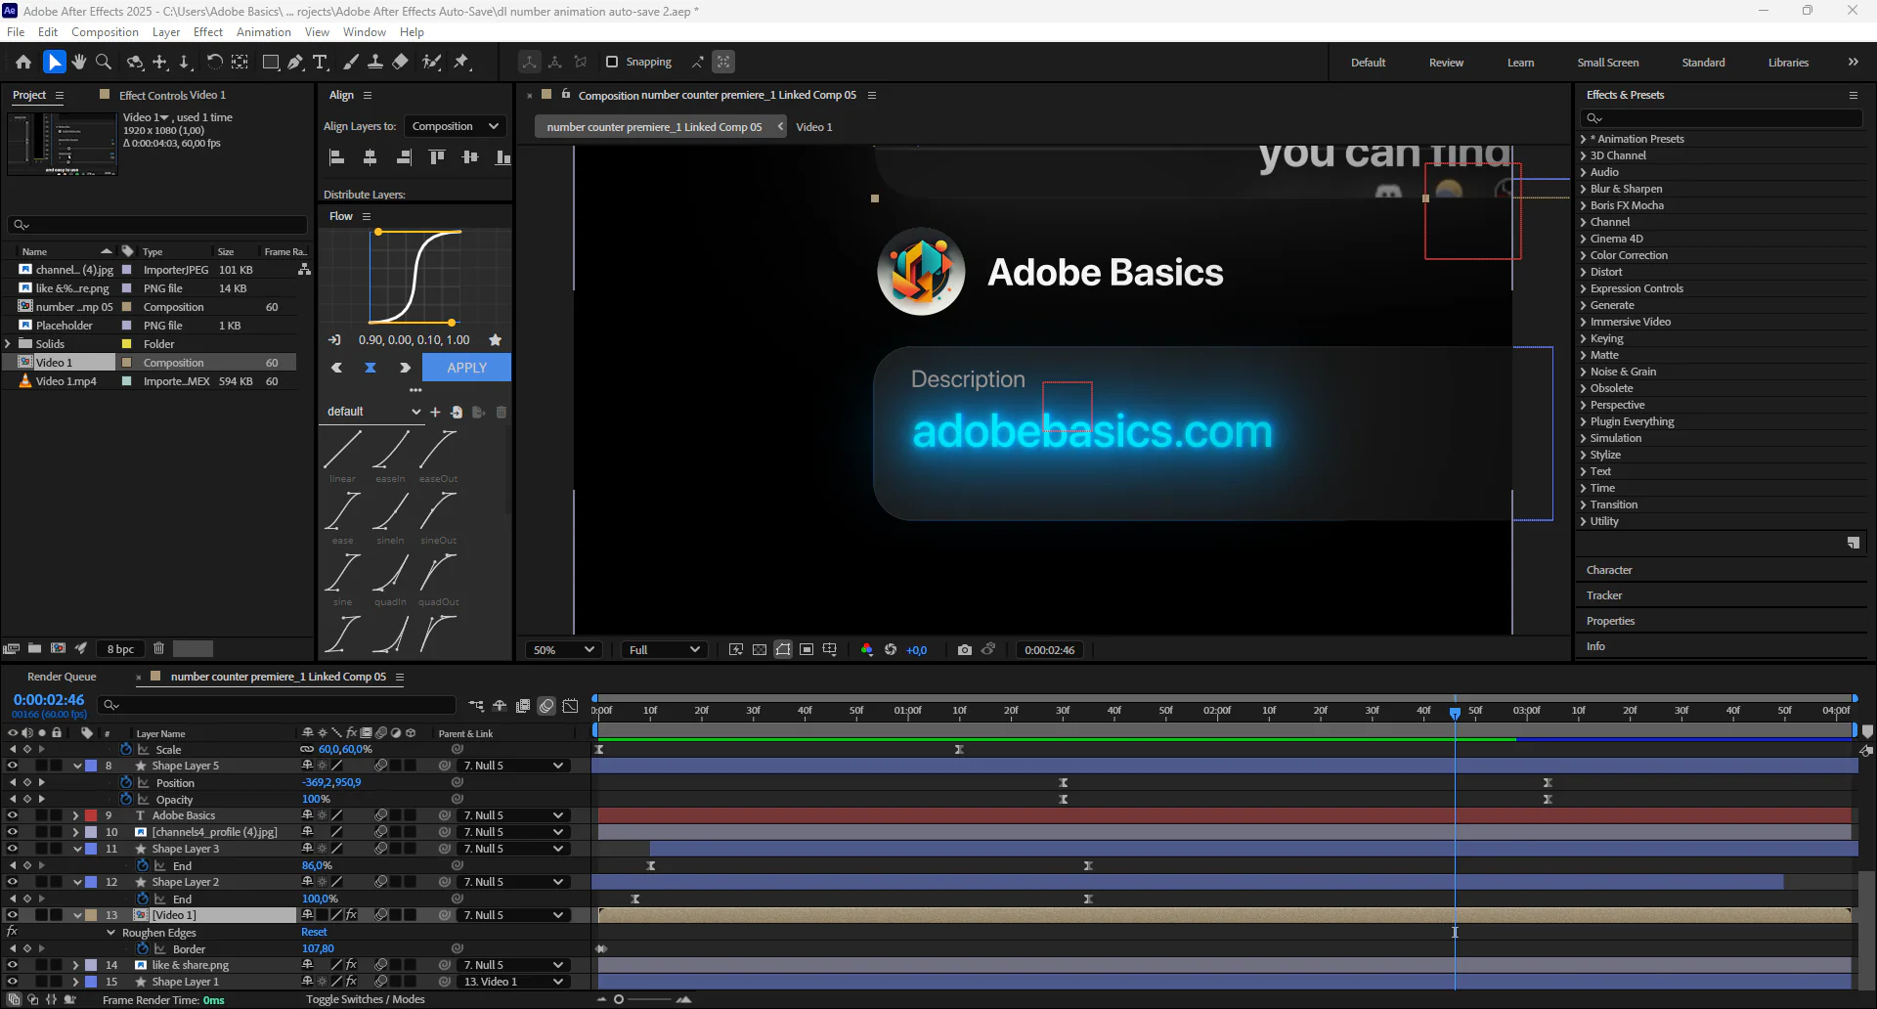
Task: Open the Composition menu
Action: coord(105,32)
